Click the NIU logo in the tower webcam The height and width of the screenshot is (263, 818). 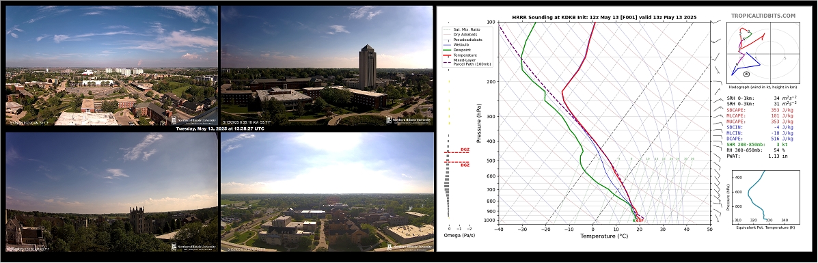tap(409, 120)
